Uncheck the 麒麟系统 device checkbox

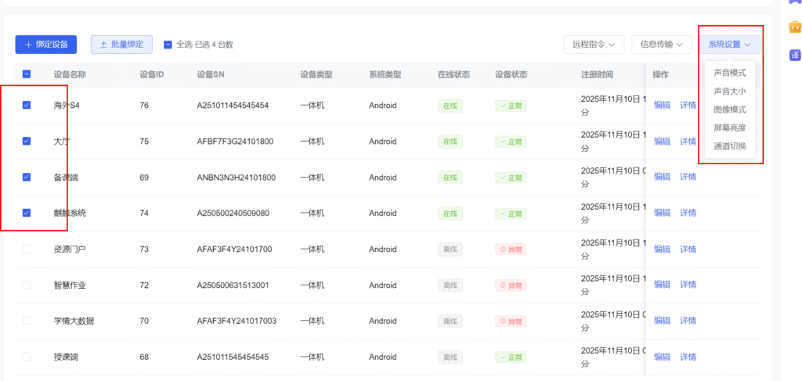pos(27,213)
